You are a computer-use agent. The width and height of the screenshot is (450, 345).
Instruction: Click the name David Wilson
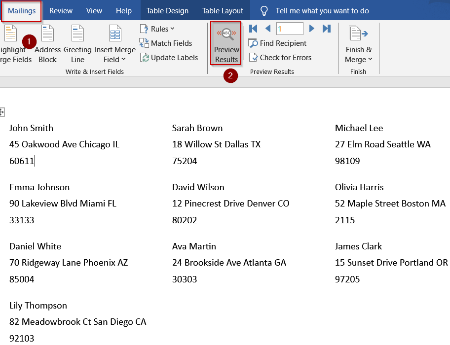198,187
